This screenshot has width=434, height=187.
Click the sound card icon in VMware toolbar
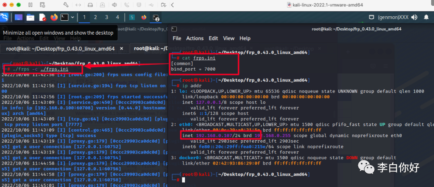(114, 5)
